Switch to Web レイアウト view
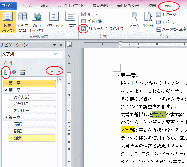Viewport: 187px width, 167px height. (37, 22)
